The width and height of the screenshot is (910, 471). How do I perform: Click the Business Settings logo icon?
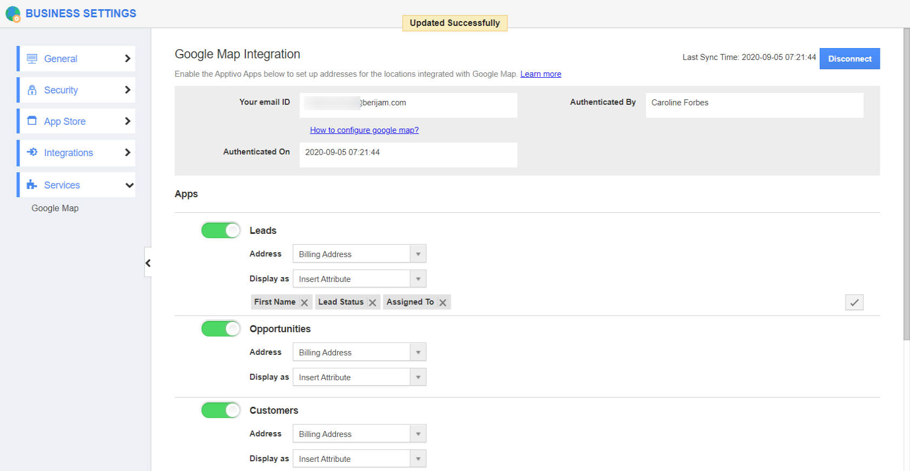click(13, 14)
